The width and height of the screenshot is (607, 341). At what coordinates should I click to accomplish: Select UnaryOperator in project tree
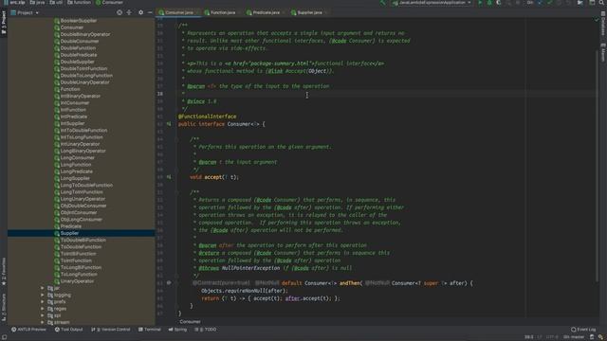77,281
